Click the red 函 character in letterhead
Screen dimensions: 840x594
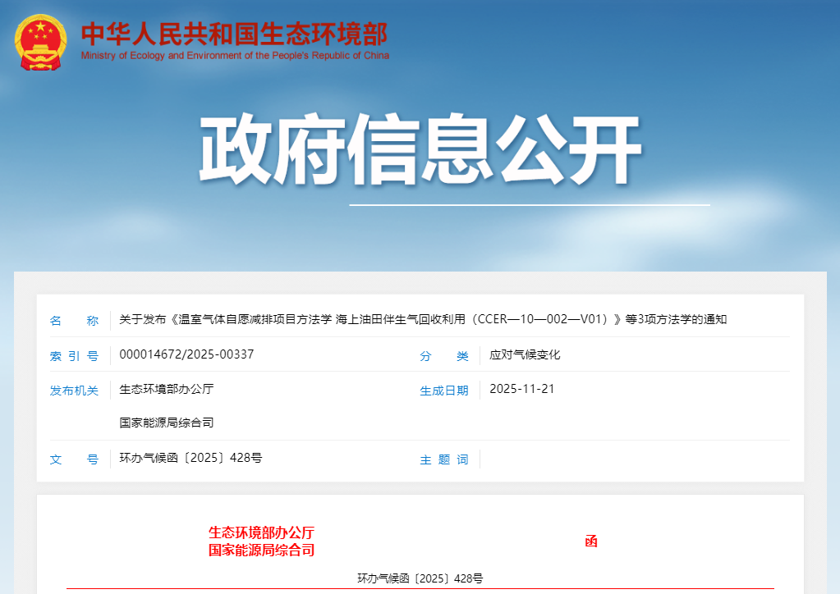click(x=591, y=541)
